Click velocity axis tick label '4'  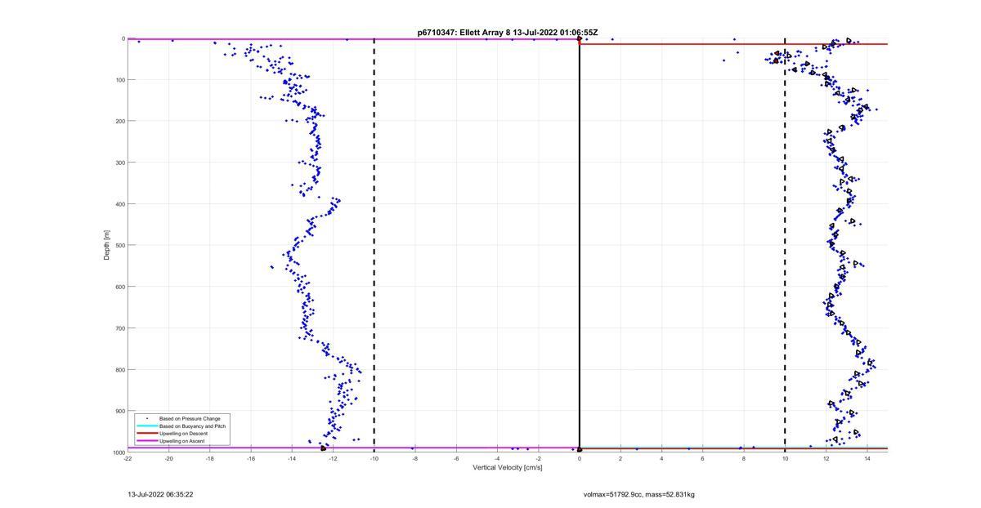661,459
